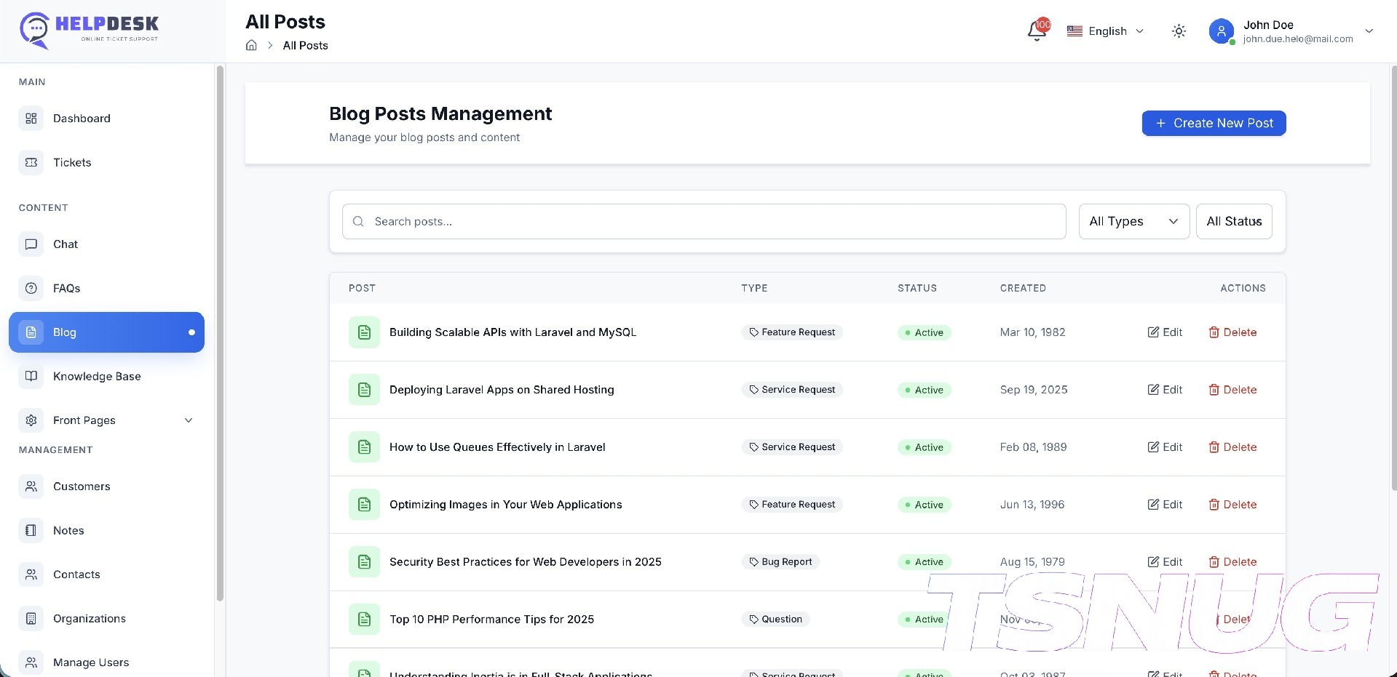Edit the Building Scalable APIs post

point(1165,332)
